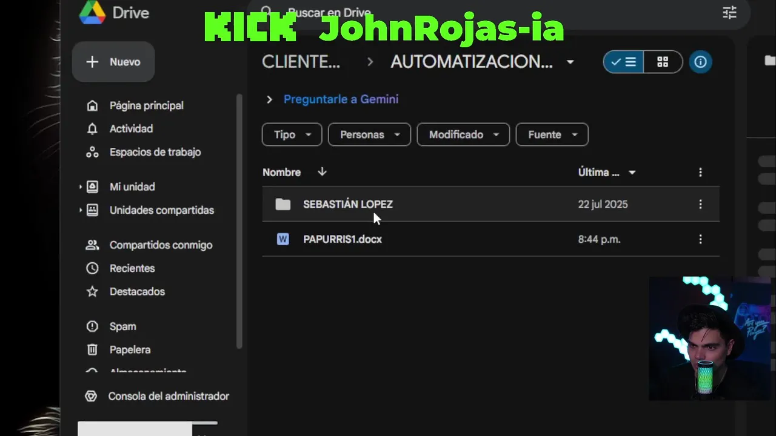This screenshot has height=436, width=776.
Task: Click the bell icon beside Actividad
Action: click(92, 128)
